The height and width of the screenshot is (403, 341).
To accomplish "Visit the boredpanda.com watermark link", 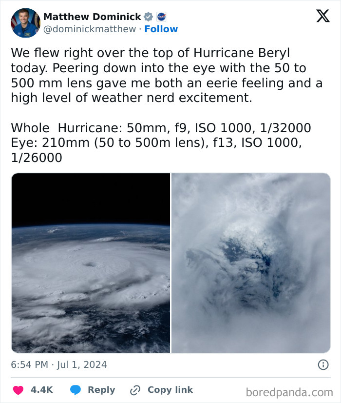I will 290,390.
